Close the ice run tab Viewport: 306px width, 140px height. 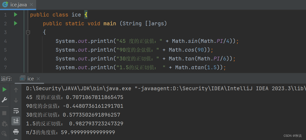click(38, 79)
